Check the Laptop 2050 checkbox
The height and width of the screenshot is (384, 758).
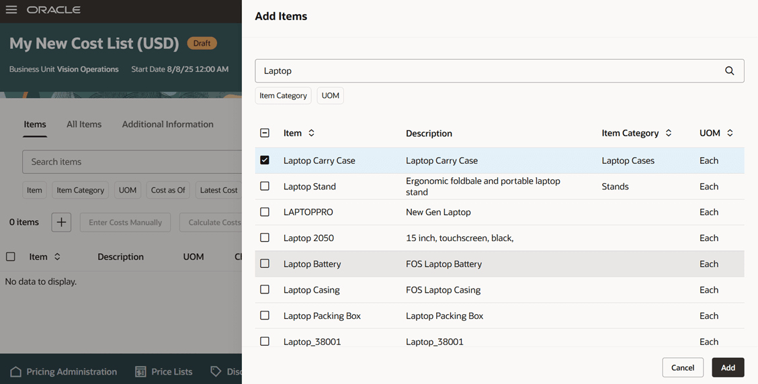point(265,238)
